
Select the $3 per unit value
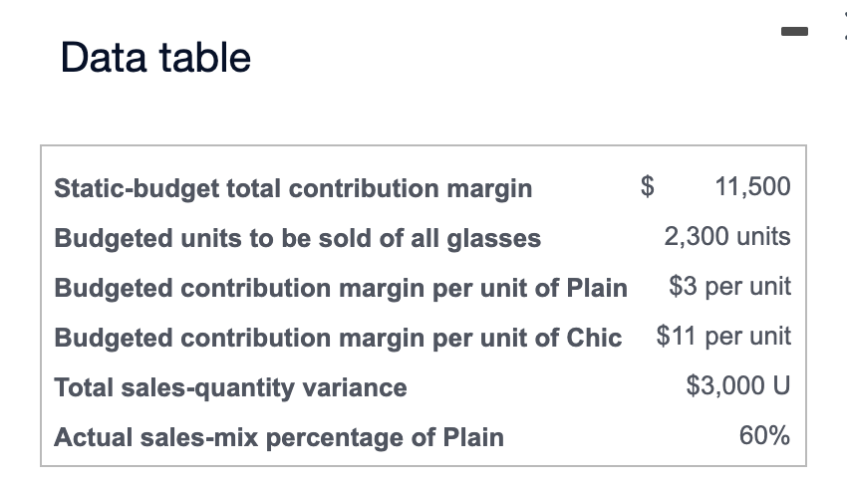(729, 286)
